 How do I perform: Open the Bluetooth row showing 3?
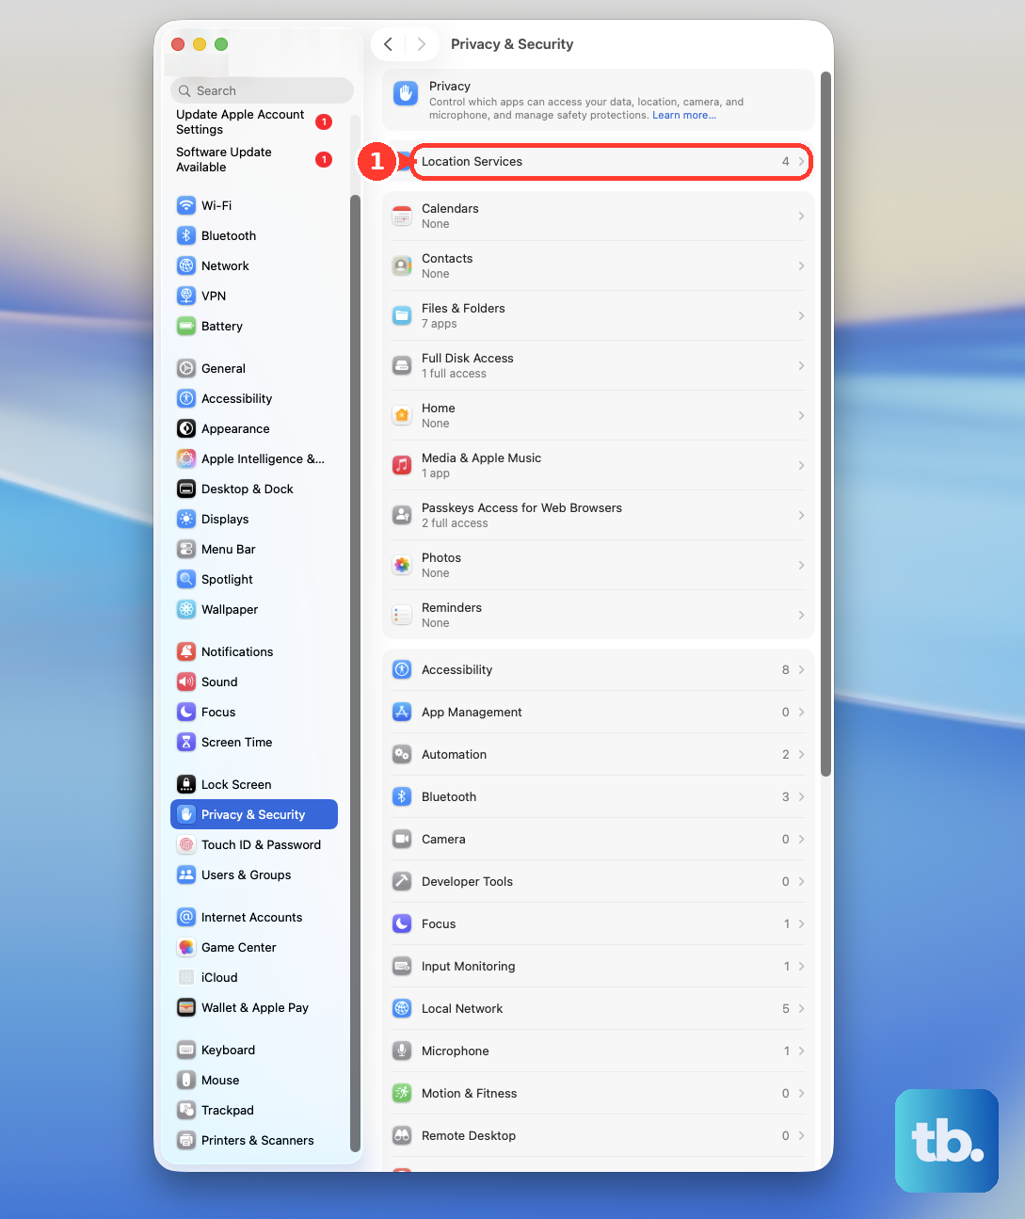(599, 796)
